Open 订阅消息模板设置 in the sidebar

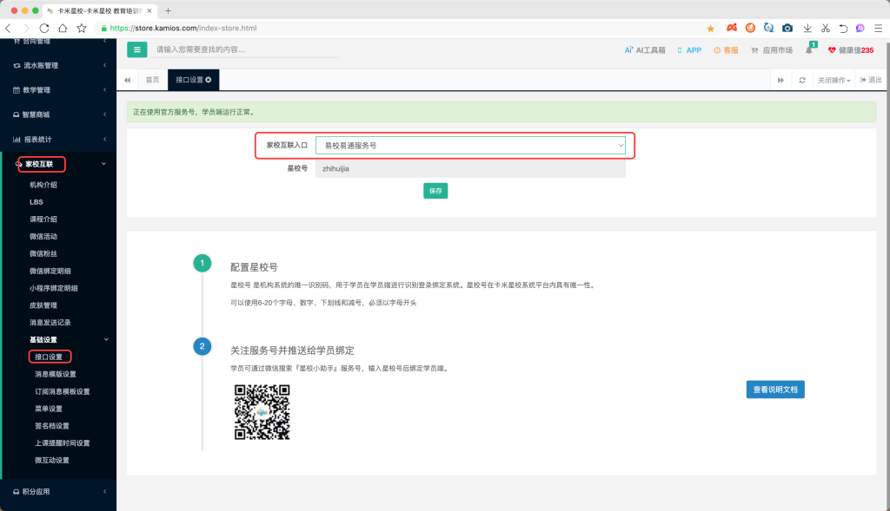(62, 391)
